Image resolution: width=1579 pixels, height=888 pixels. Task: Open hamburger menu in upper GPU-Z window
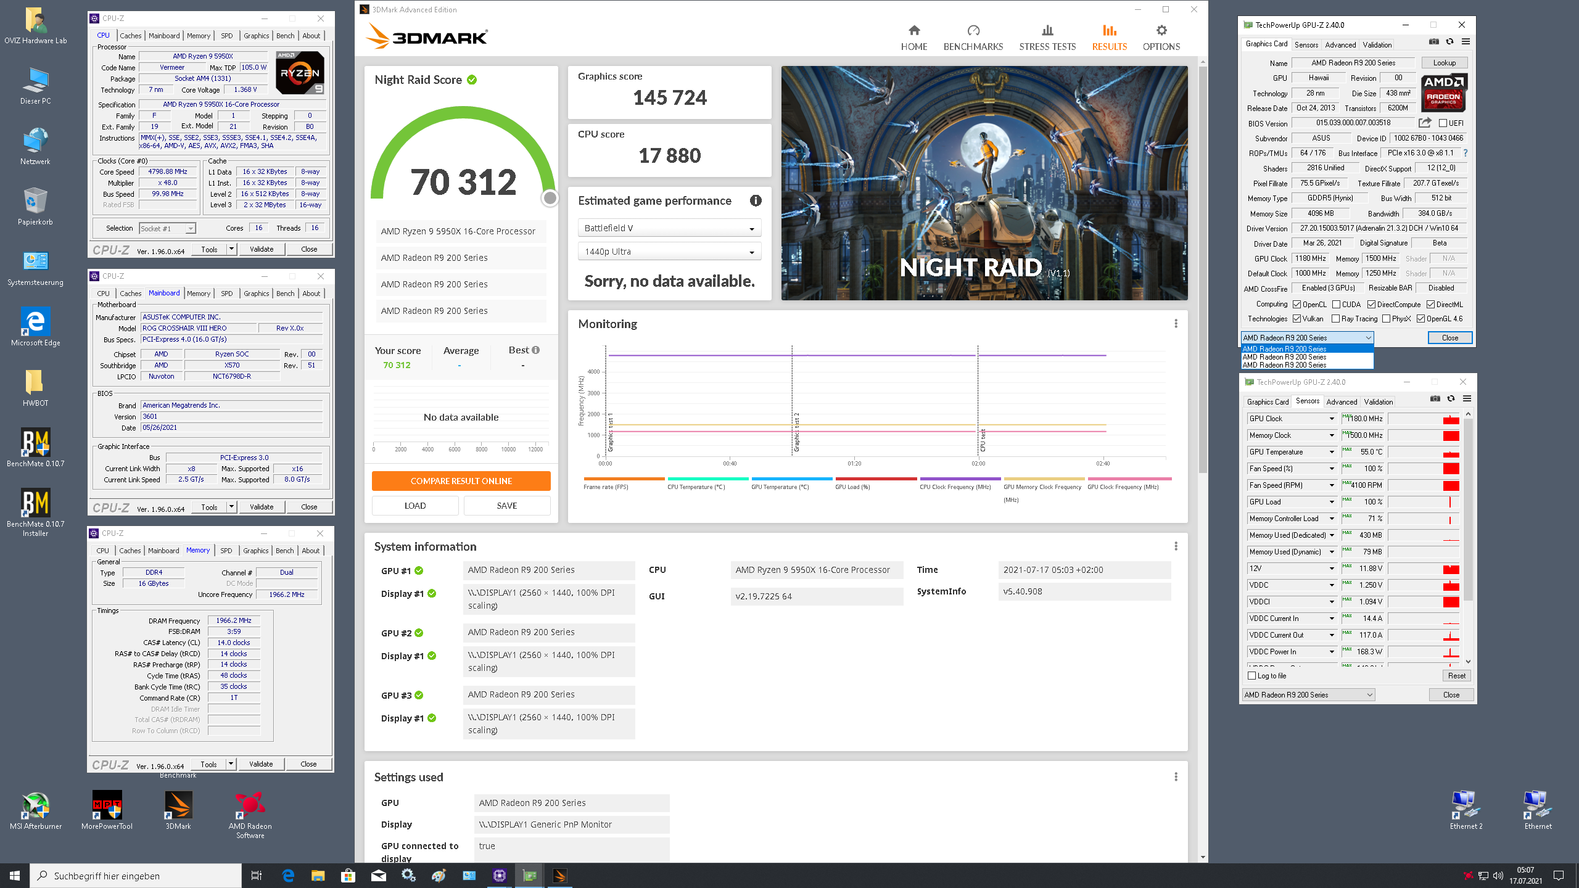pyautogui.click(x=1466, y=42)
